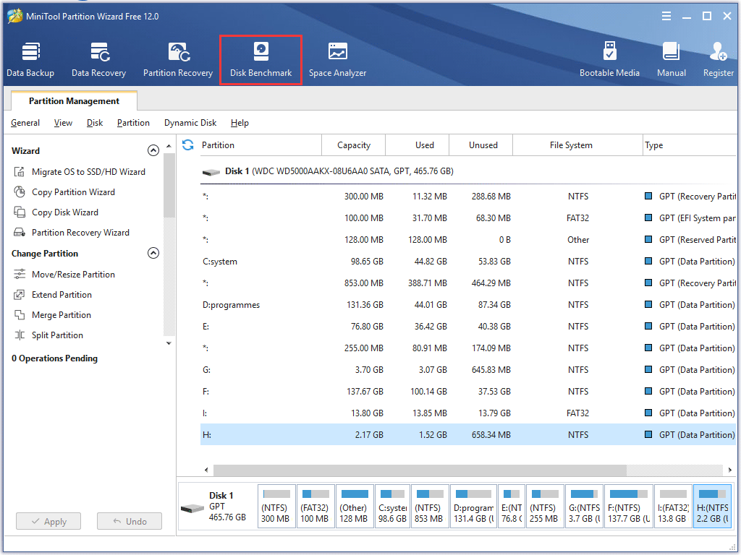
Task: Choose Extend Partition
Action: 52,295
